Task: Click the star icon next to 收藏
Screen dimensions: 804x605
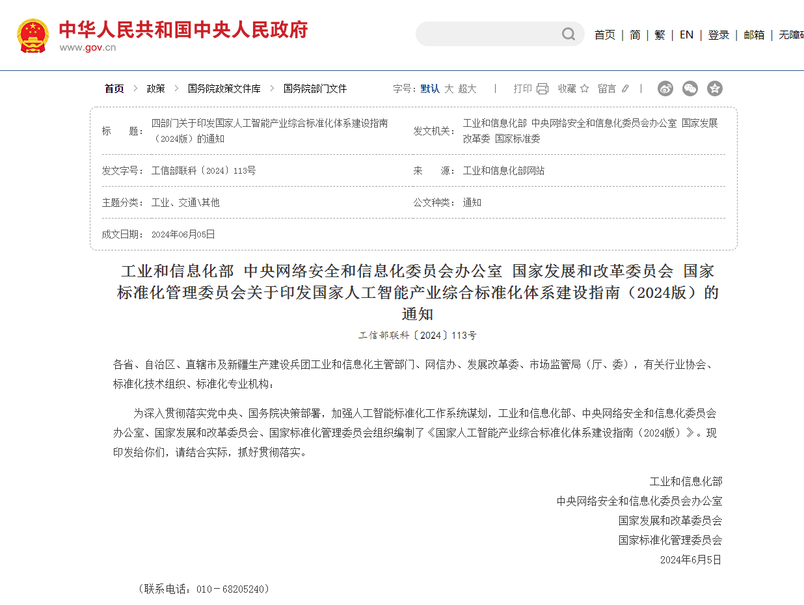Action: coord(584,88)
